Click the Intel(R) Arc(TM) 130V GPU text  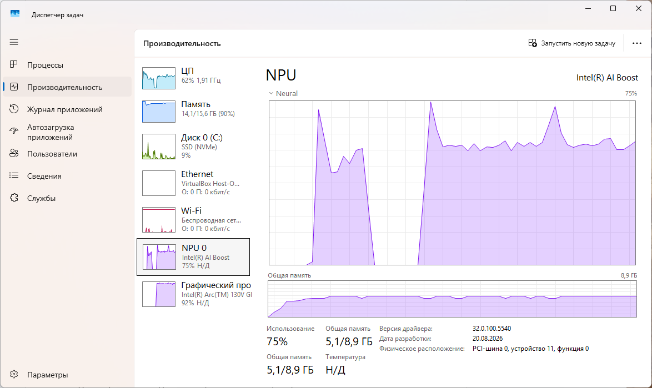(217, 295)
